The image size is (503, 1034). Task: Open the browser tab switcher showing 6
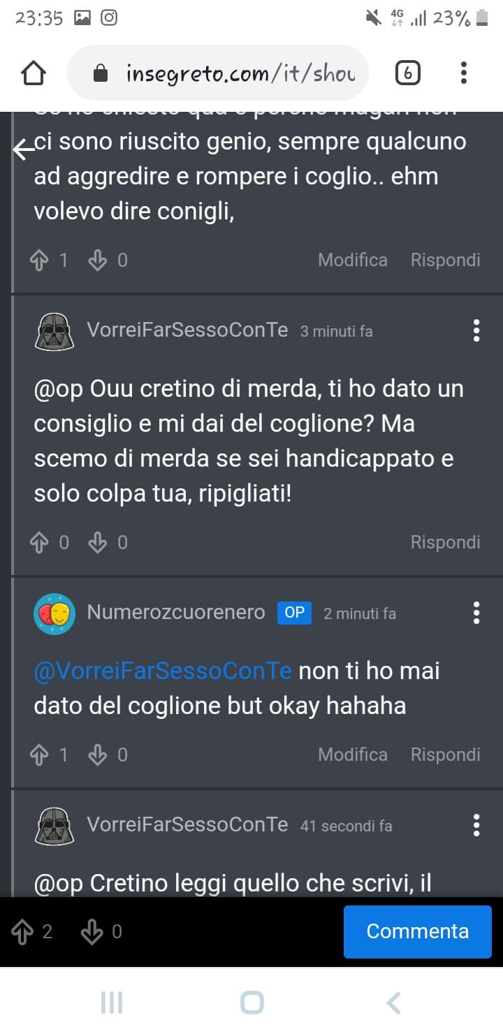point(407,73)
